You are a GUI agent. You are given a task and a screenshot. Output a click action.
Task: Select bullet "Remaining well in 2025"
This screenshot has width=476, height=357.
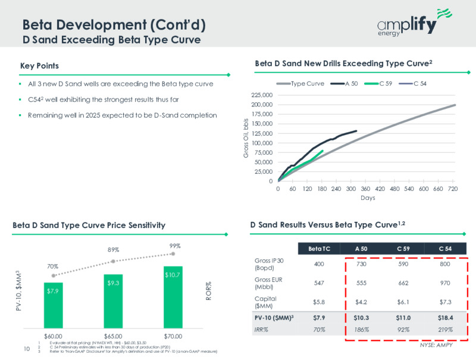click(x=123, y=115)
